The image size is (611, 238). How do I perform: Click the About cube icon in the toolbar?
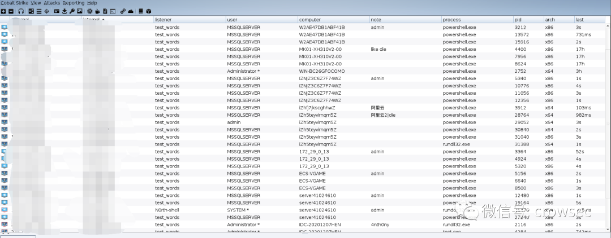pyautogui.click(x=148, y=11)
